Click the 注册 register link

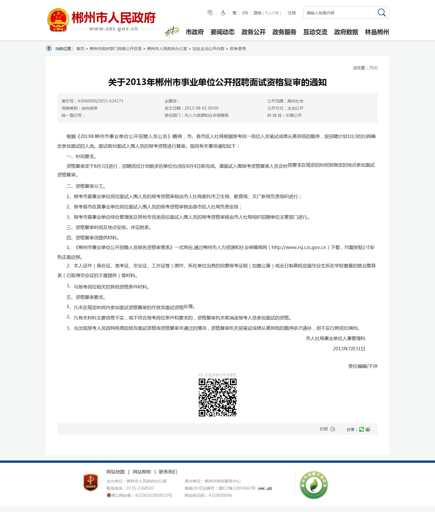(292, 13)
